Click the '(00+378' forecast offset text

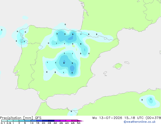[153, 118]
